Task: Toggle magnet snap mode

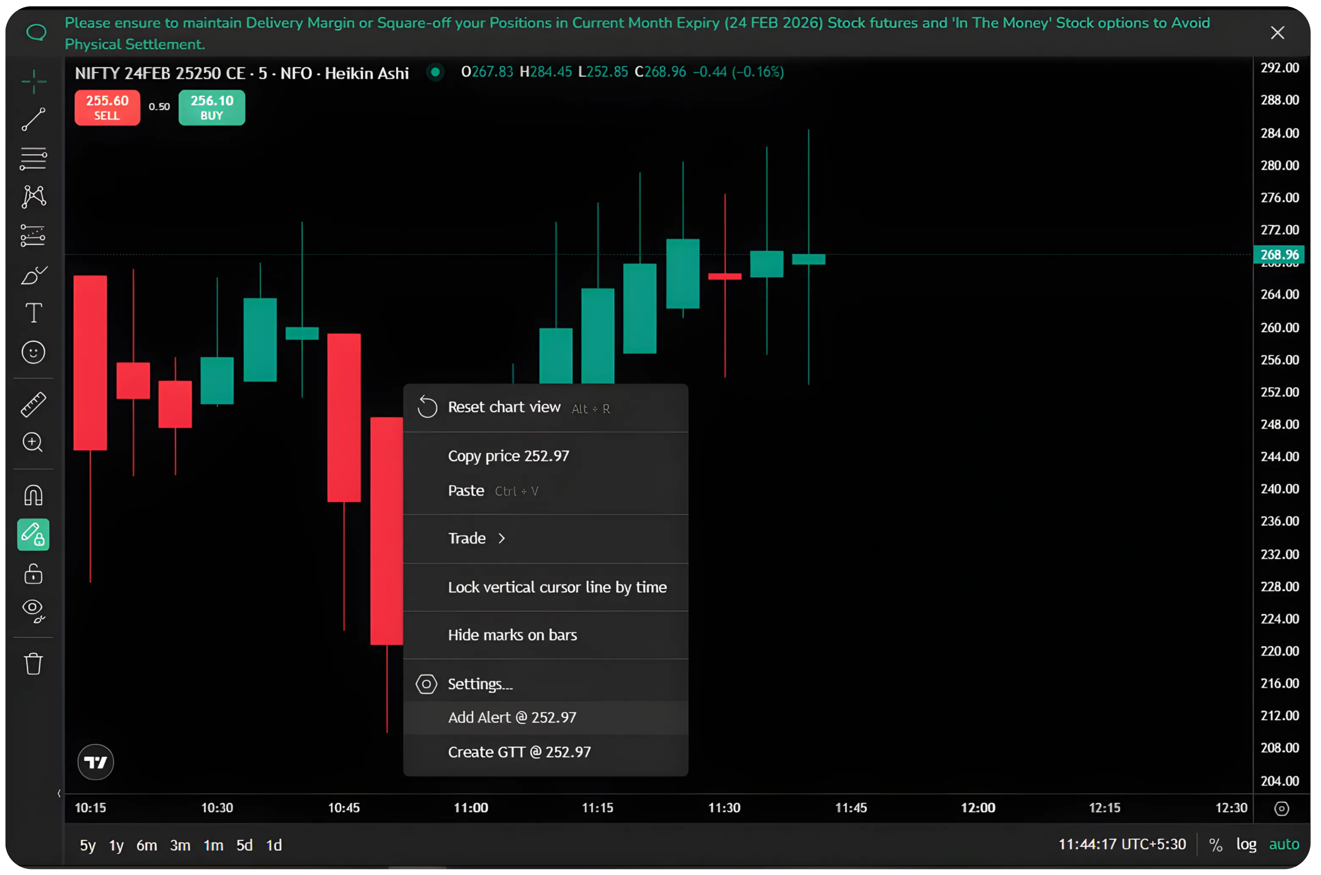Action: click(x=33, y=495)
